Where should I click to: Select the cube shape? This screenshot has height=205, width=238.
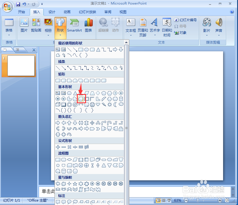click(58, 105)
